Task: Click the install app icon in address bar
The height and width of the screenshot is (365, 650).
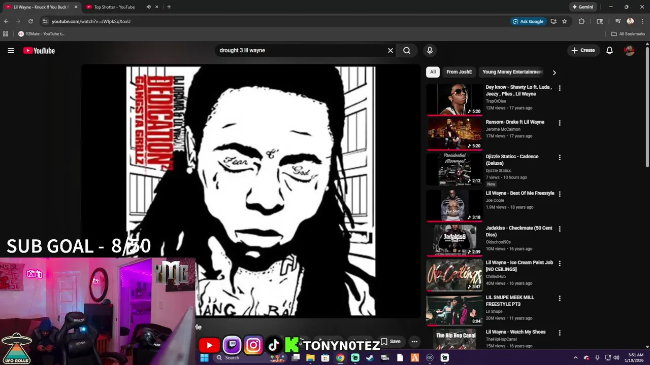Action: click(x=554, y=21)
